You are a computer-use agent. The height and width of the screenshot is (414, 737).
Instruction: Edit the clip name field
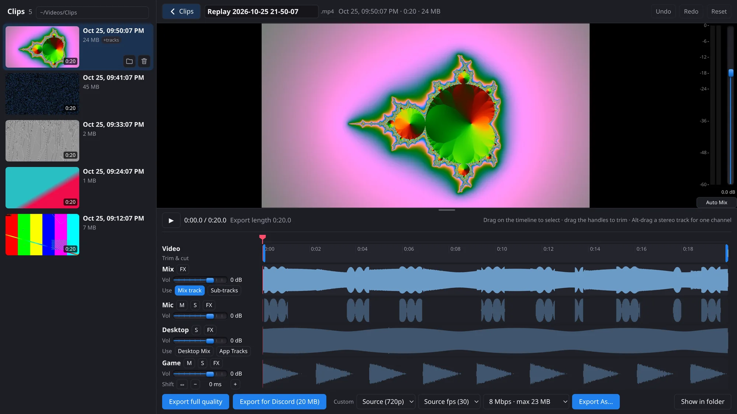pos(261,11)
